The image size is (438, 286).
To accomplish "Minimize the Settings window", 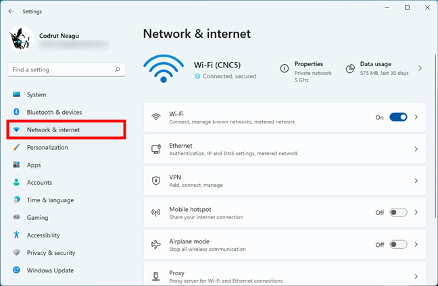I will click(387, 8).
